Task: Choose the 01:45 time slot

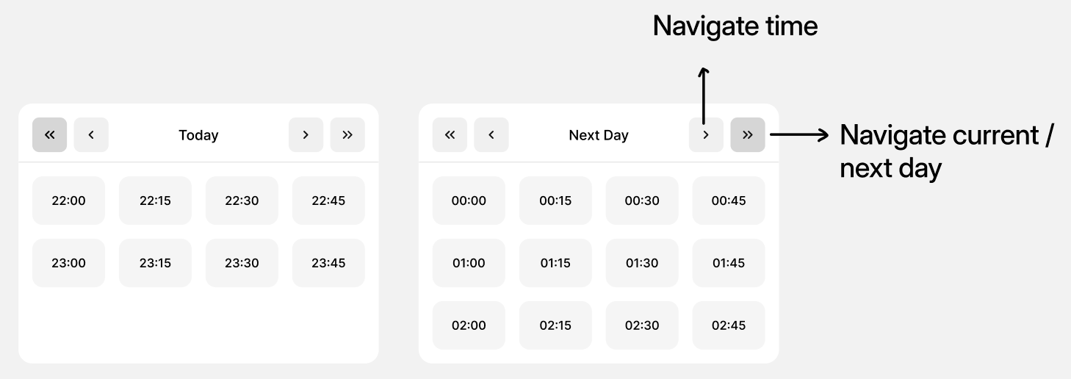Action: pyautogui.click(x=729, y=263)
